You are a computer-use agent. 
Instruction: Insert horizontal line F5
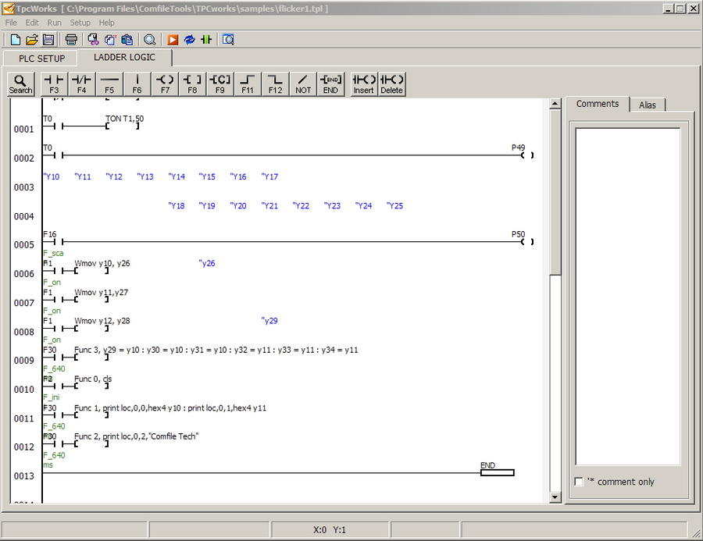pos(109,84)
